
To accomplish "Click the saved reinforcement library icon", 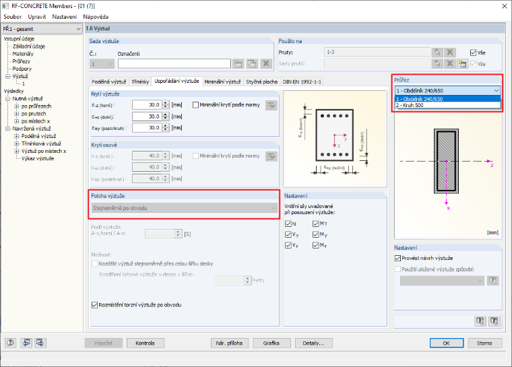I will tap(492, 281).
